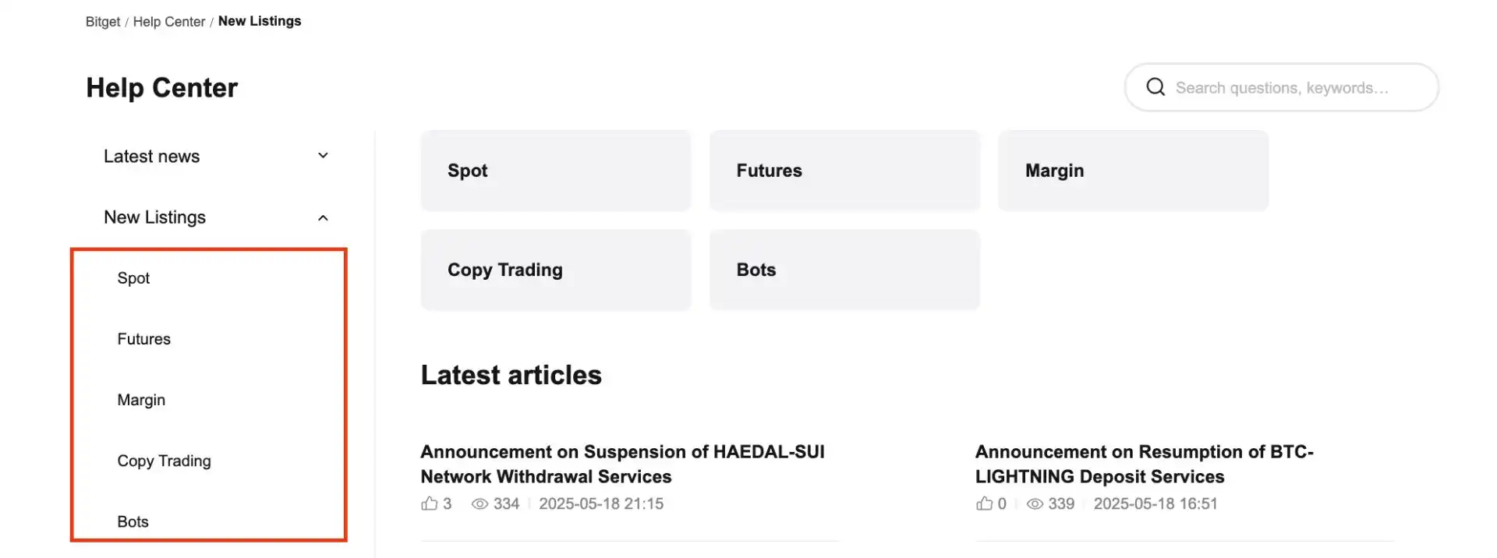Select Spot in the sidebar list
This screenshot has height=558, width=1497.
point(133,278)
